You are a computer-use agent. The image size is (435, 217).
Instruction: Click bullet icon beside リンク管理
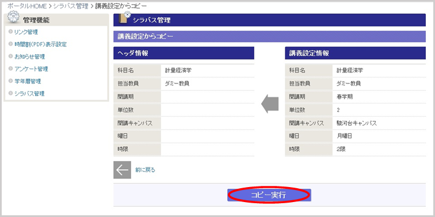pos(10,32)
